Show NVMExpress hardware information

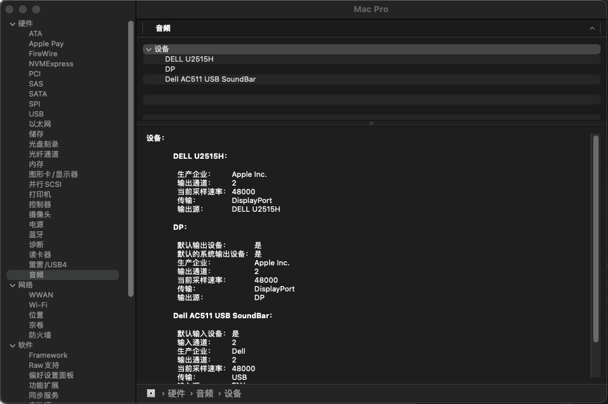pos(51,64)
